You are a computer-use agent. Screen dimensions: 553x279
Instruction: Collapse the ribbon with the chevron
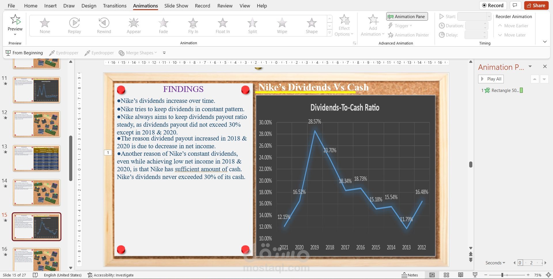click(545, 42)
